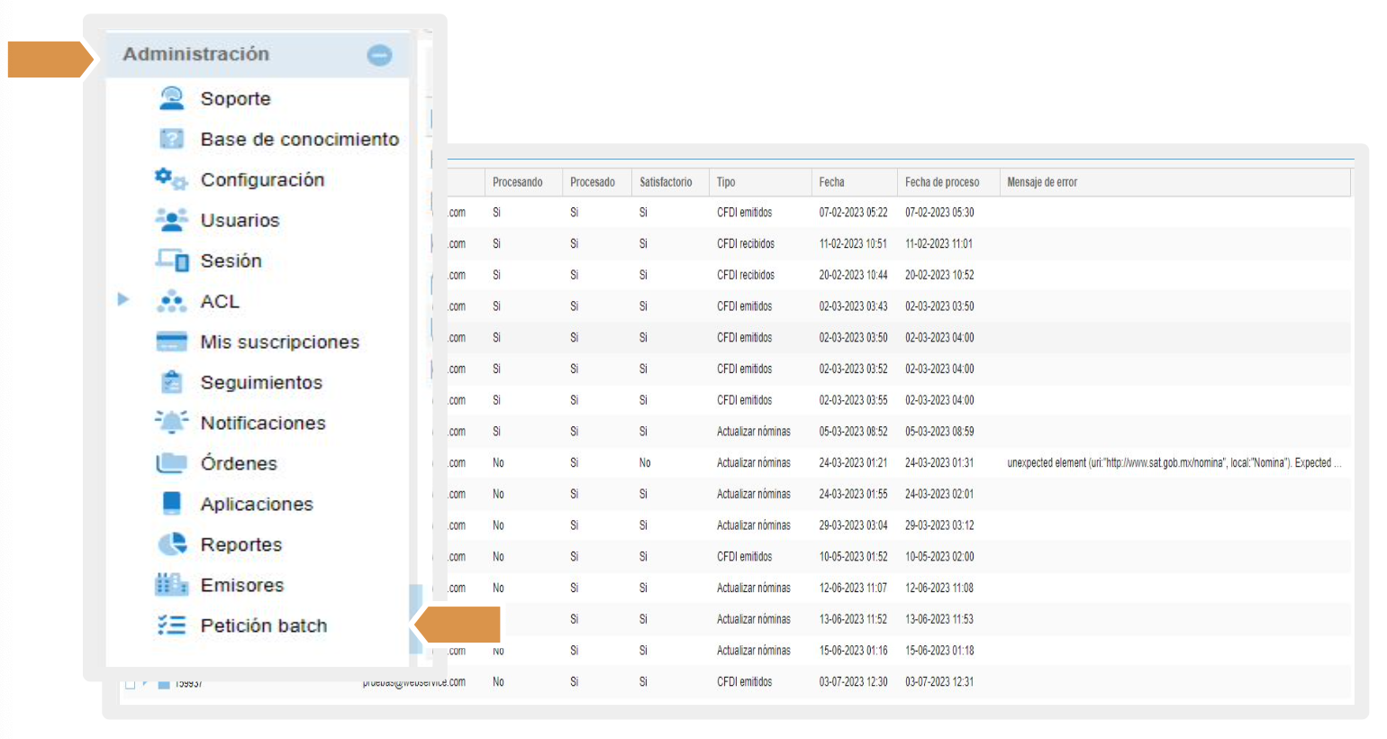Click the Órdenes folder icon
Viewport: 1387px width, 739px height.
pyautogui.click(x=171, y=463)
